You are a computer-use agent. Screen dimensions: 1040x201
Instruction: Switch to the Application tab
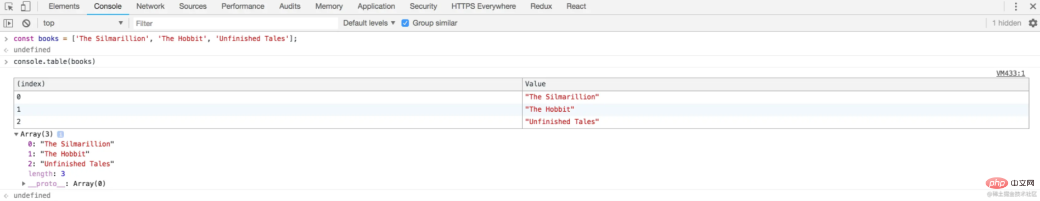[376, 7]
